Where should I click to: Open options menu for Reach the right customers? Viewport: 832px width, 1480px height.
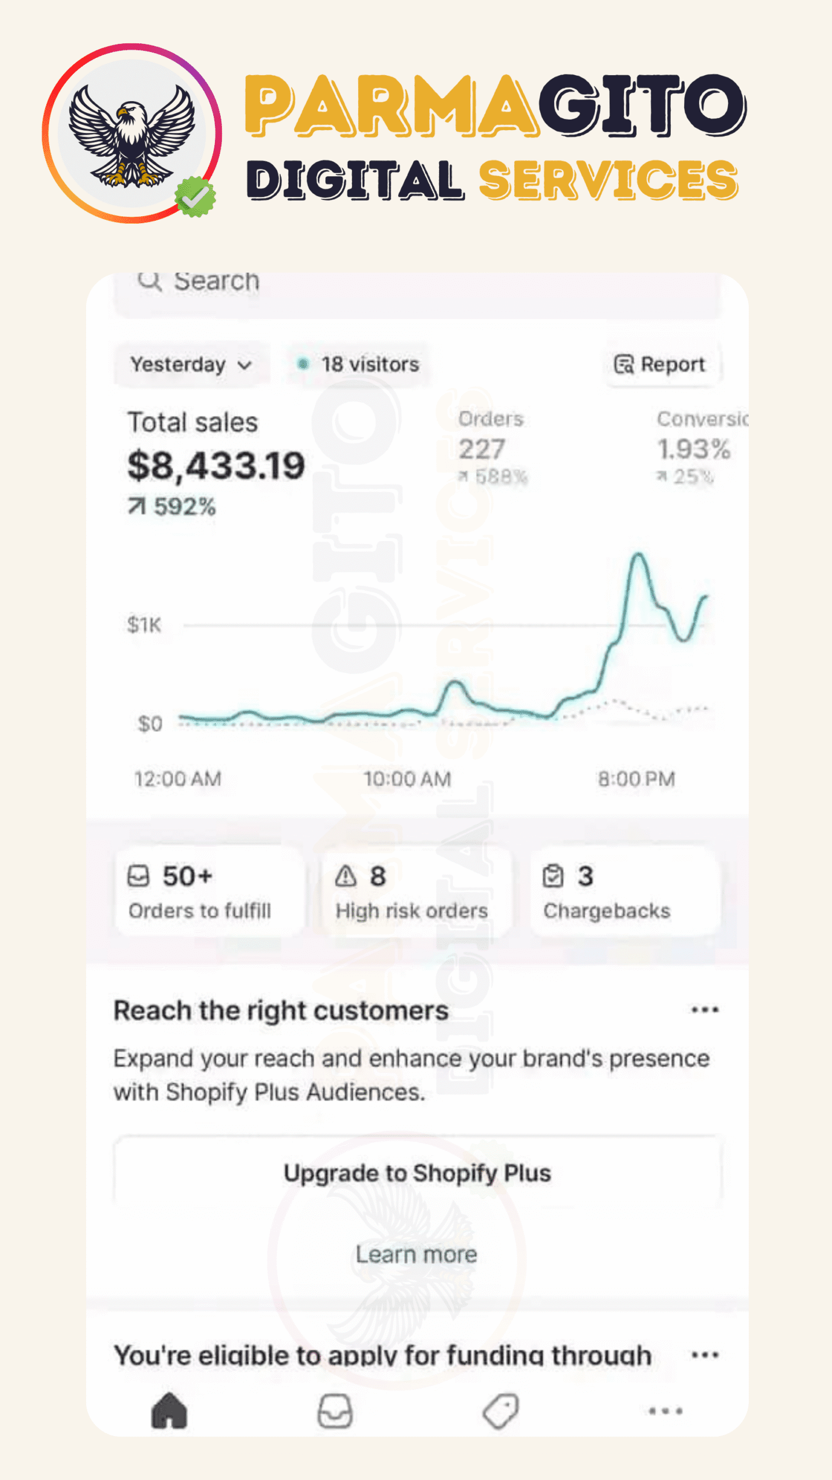(x=705, y=1010)
